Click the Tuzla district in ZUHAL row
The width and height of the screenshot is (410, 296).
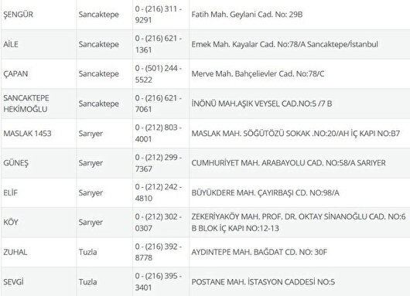tap(88, 252)
